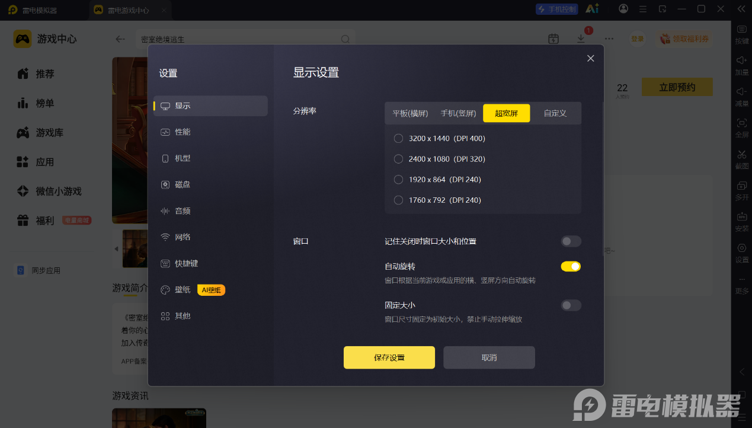Click 同步应用 in sidebar
Image resolution: width=752 pixels, height=428 pixels.
click(x=39, y=270)
